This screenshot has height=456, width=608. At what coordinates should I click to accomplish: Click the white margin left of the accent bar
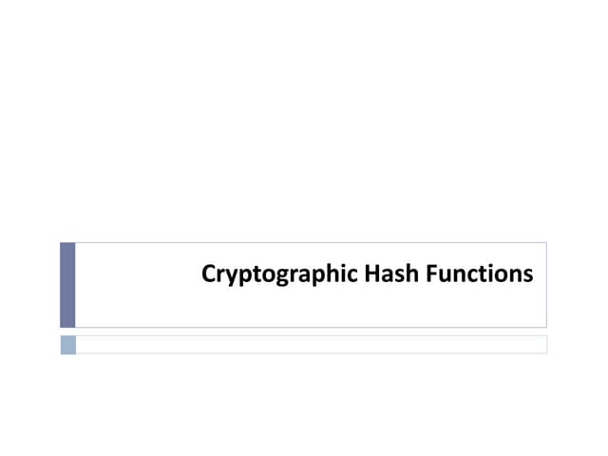(30, 284)
